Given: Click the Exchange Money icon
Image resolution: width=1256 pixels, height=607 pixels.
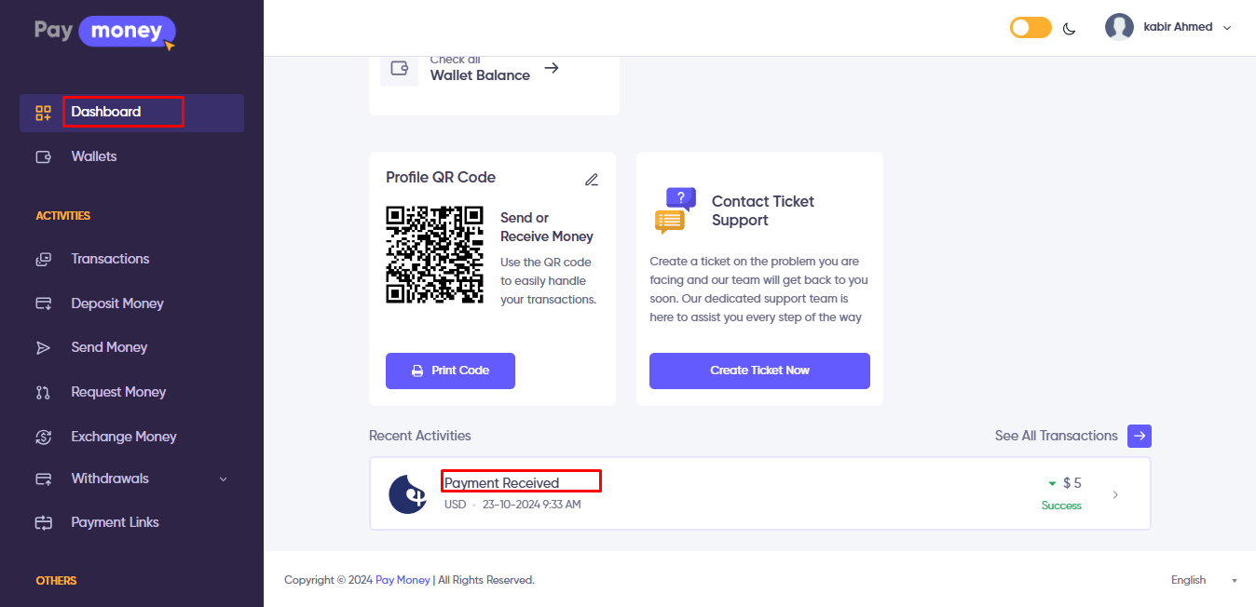Looking at the screenshot, I should (x=43, y=437).
